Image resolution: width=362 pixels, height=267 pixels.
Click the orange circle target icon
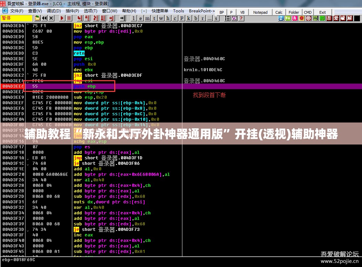[x=301, y=18]
